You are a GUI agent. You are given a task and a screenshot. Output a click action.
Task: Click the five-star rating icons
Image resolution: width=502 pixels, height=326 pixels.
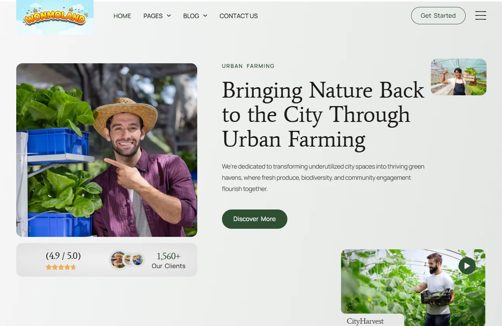click(x=61, y=267)
